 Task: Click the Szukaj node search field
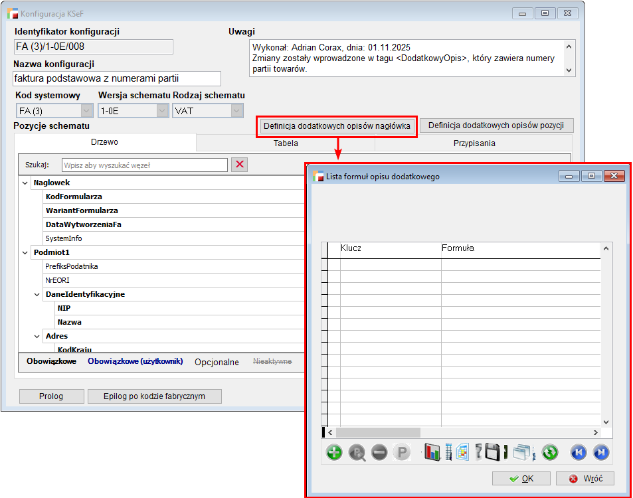pyautogui.click(x=144, y=165)
